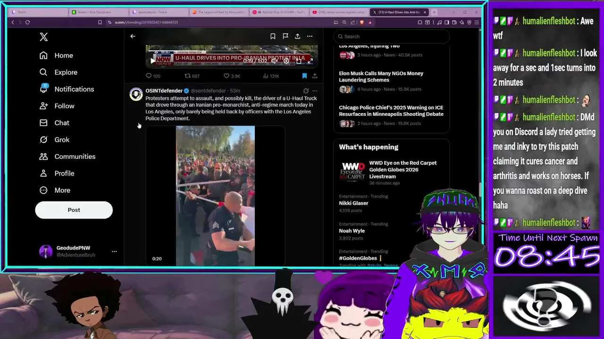Viewport: 604px width, 339px height.
Task: Open OSINTdefender display name link
Action: 164,91
